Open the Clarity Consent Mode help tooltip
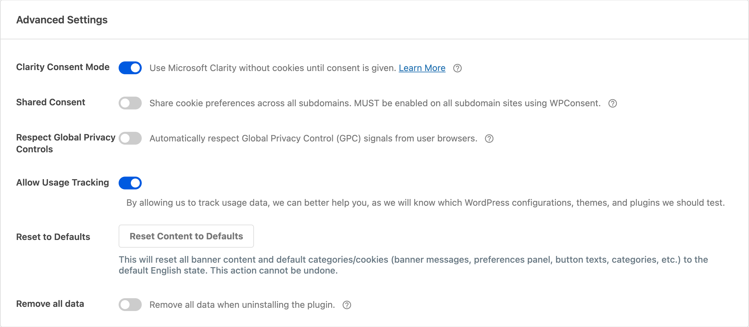 (x=458, y=68)
